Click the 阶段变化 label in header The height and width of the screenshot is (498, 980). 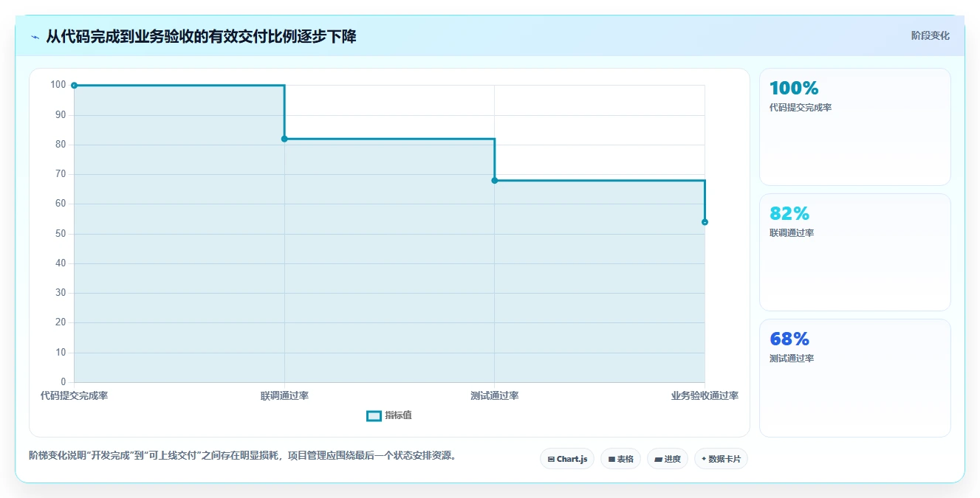[x=930, y=35]
